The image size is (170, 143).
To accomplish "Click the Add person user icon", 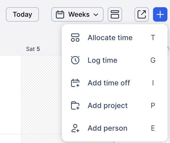I will click(x=75, y=128).
